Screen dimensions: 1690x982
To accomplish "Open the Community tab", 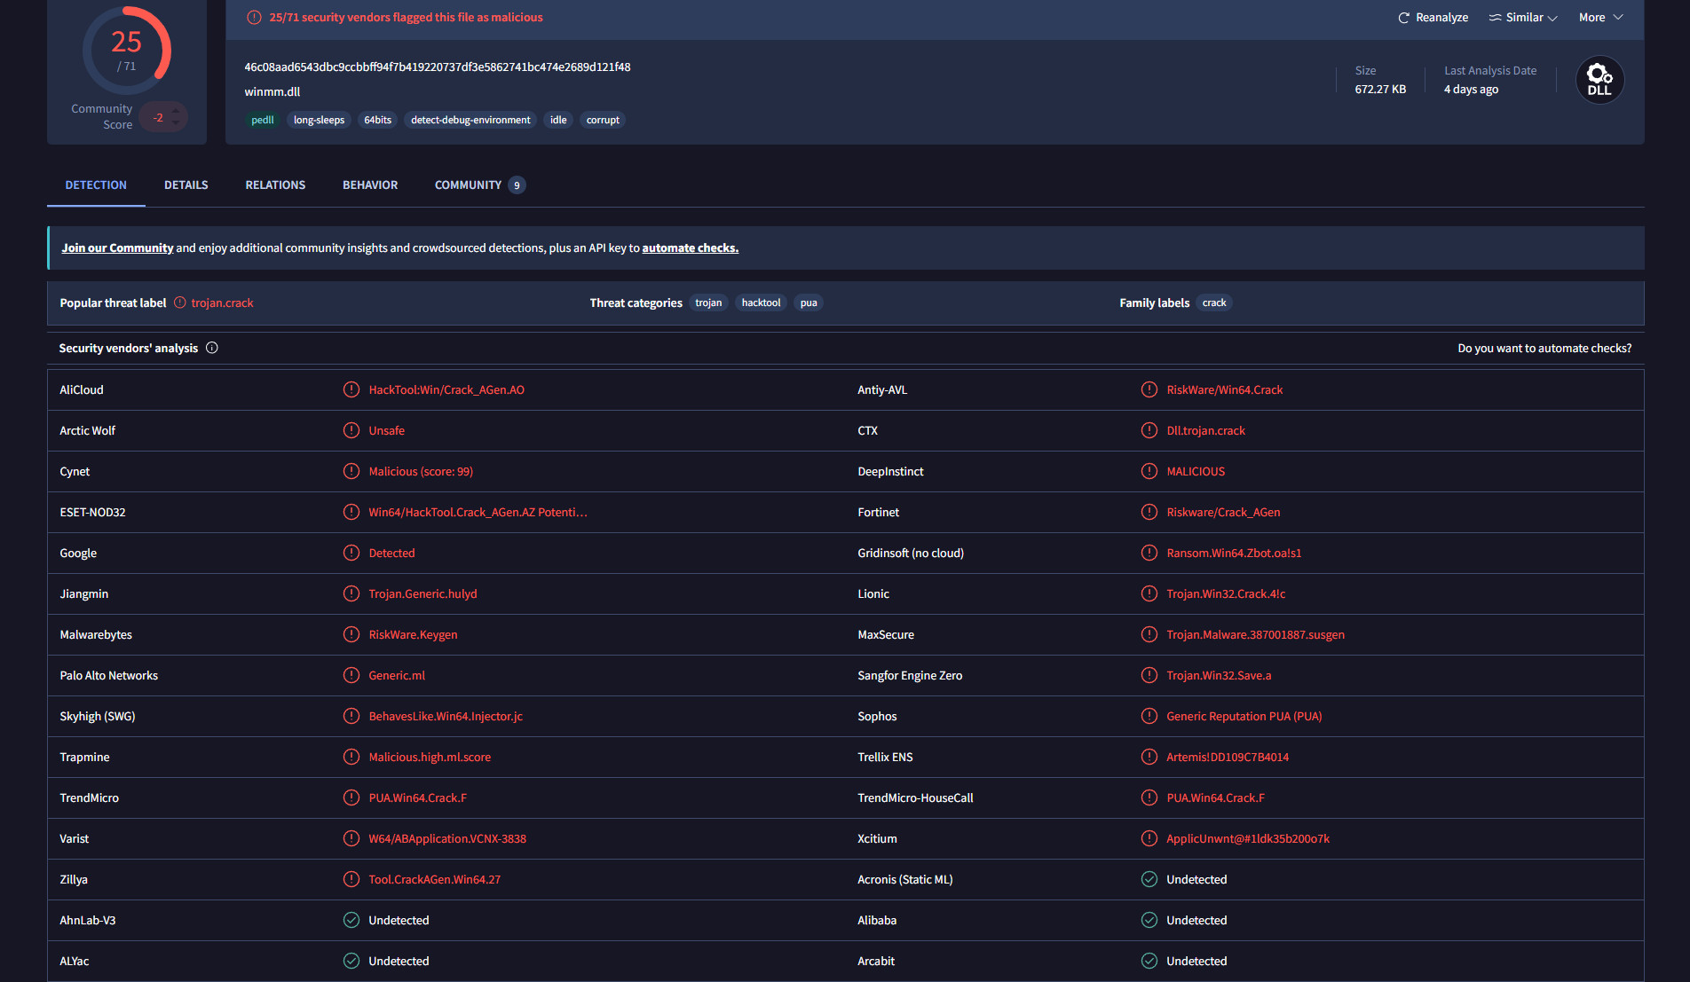I will click(x=479, y=185).
